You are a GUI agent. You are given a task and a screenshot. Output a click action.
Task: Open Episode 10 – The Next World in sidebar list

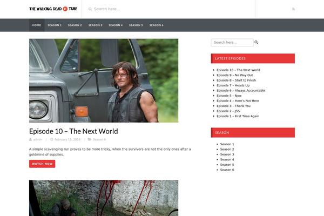238,70
